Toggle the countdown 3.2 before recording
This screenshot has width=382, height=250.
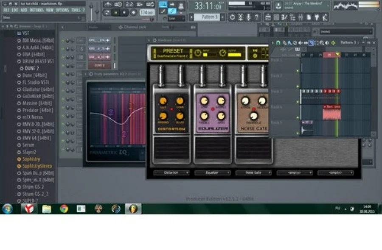point(129,4)
